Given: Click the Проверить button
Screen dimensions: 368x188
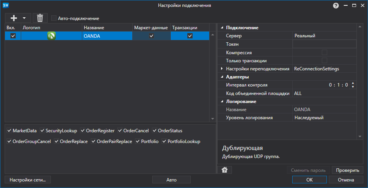Looking at the screenshot, I should pos(348,170).
